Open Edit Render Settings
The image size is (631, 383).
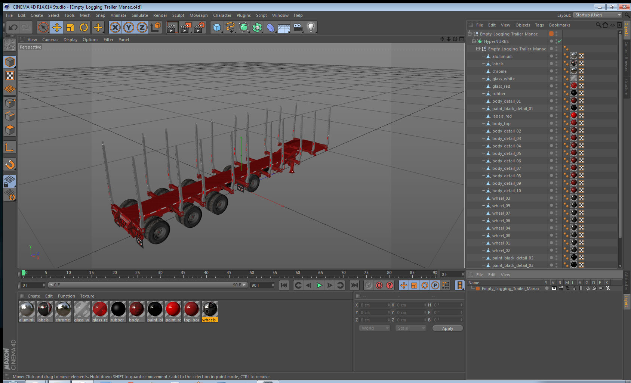tap(199, 27)
